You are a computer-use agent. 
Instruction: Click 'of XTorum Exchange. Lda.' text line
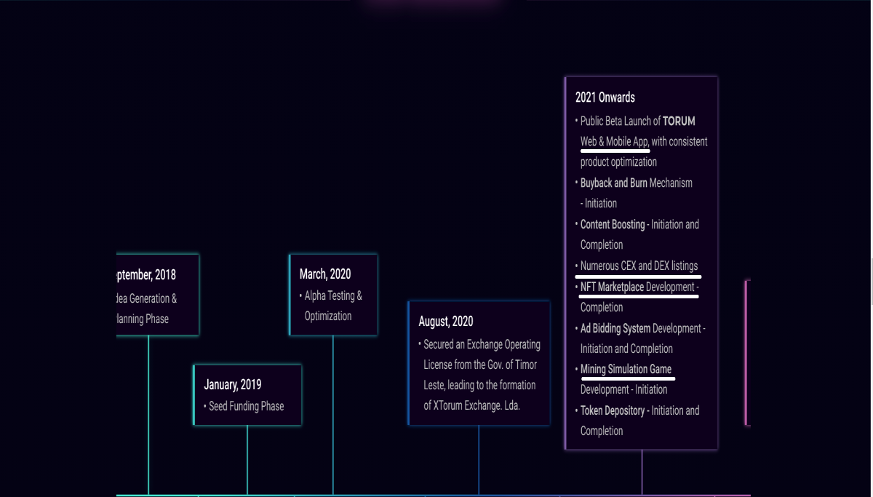point(471,405)
